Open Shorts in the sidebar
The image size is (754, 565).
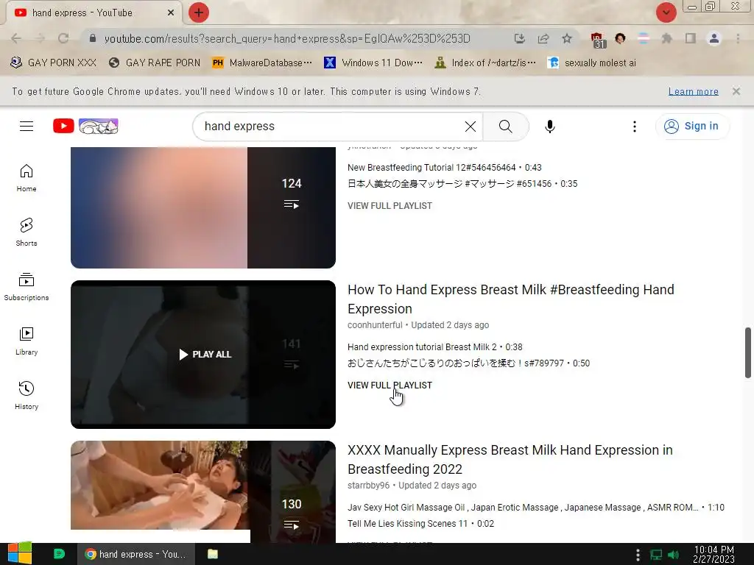[27, 232]
